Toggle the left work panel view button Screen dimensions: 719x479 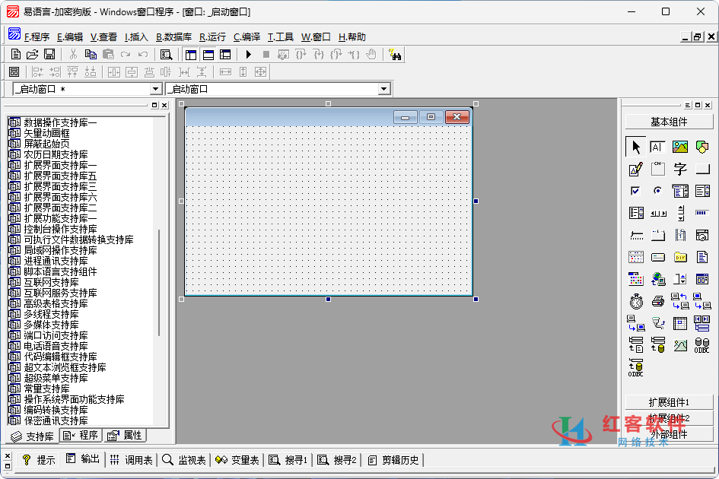pyautogui.click(x=190, y=54)
